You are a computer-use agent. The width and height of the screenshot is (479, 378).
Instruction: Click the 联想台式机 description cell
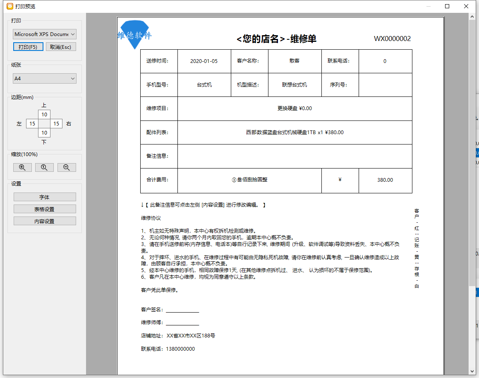[x=295, y=85]
